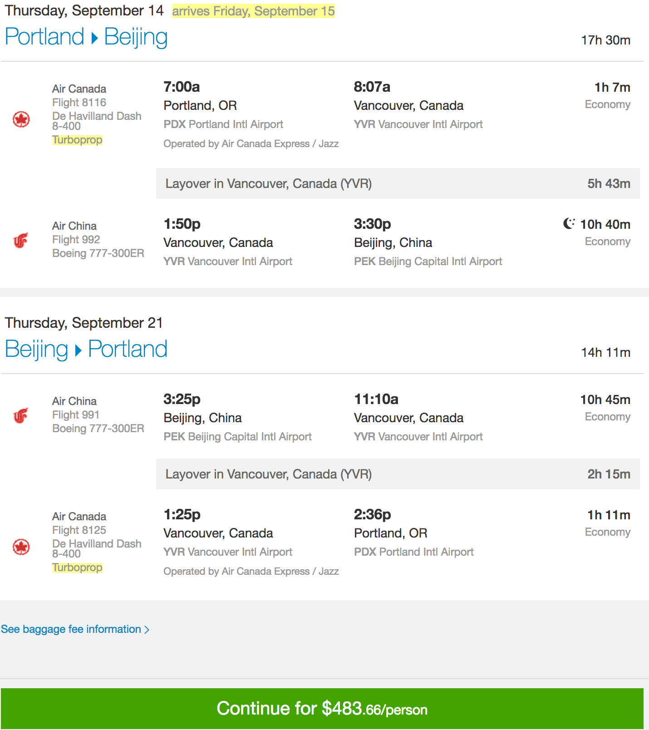Click the Air China logo for Flight 991
Image resolution: width=649 pixels, height=730 pixels.
coord(21,415)
